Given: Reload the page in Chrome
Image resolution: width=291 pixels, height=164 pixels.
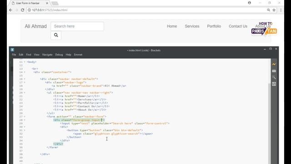Looking at the screenshot, I should click(x=22, y=10).
